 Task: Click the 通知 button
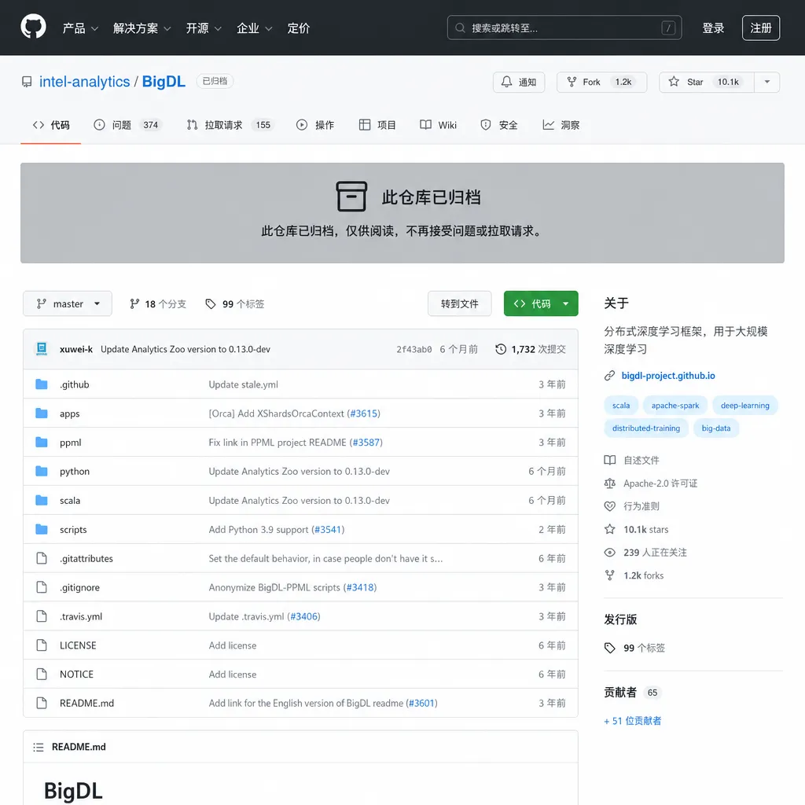(519, 82)
